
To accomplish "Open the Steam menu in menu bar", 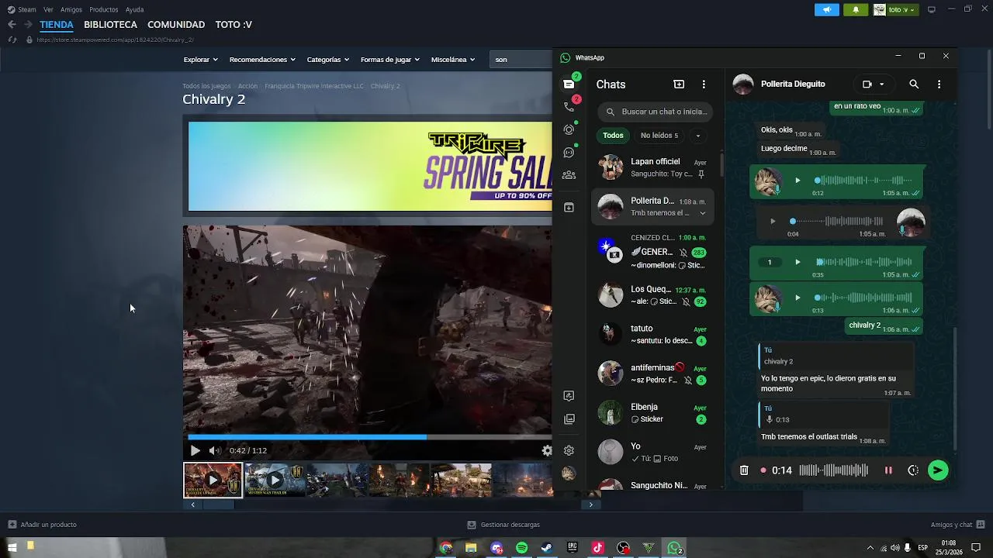I will [x=27, y=9].
